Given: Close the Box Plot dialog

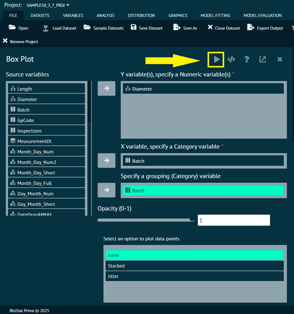Looking at the screenshot, I should pyautogui.click(x=280, y=59).
